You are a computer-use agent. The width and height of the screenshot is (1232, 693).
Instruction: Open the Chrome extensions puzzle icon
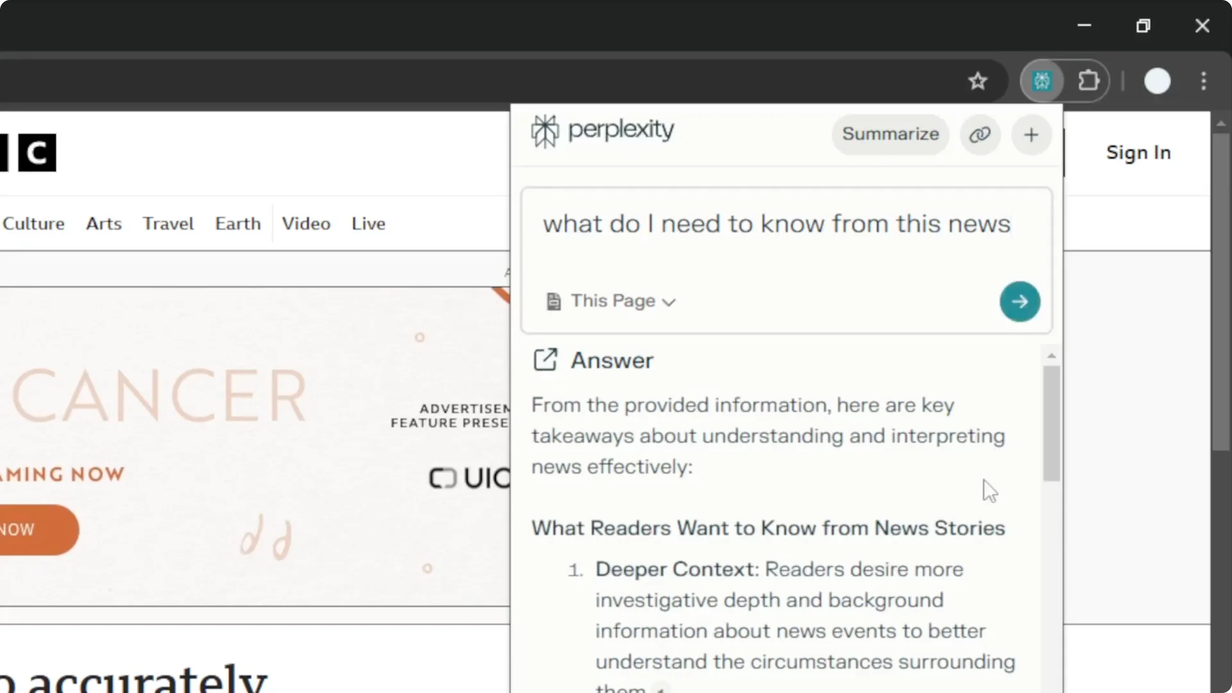click(1089, 81)
